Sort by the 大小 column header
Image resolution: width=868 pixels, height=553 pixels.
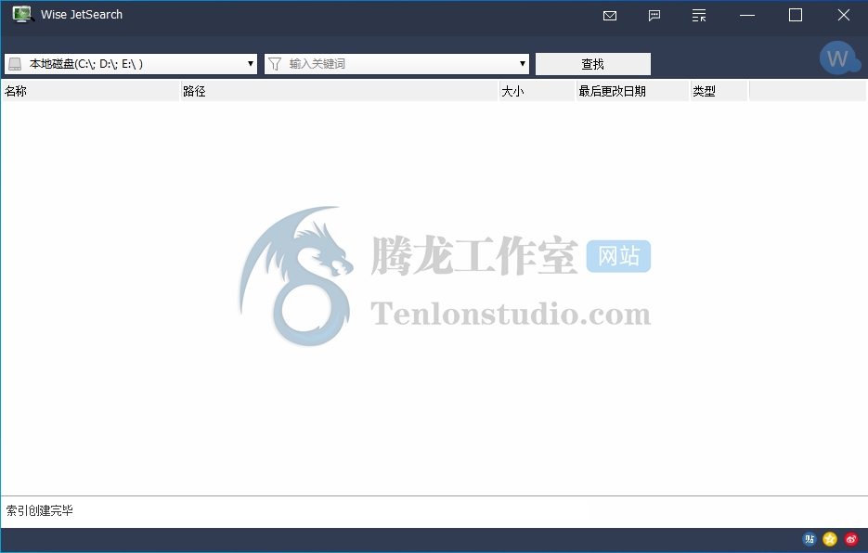(x=538, y=91)
